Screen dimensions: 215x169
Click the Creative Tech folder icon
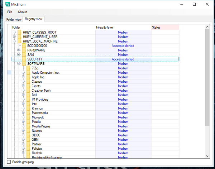28,91
